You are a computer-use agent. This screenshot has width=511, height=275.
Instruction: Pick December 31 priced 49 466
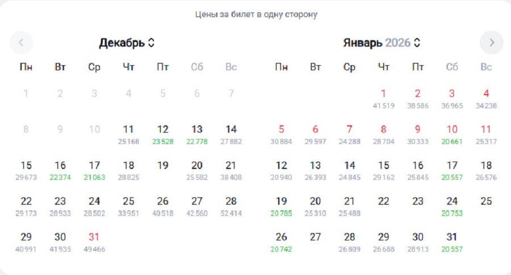[x=94, y=242]
